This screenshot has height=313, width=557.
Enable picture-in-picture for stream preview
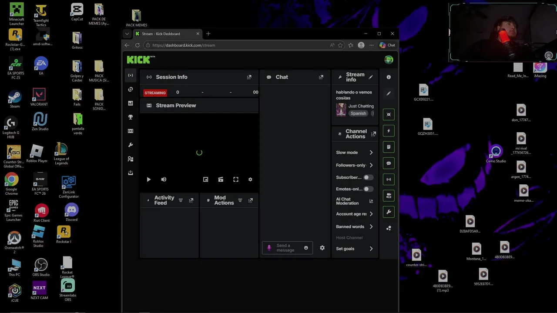tap(206, 179)
